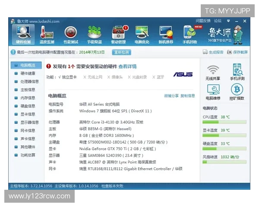Click the GeForce GTX 750 Ti entry

click(117, 149)
